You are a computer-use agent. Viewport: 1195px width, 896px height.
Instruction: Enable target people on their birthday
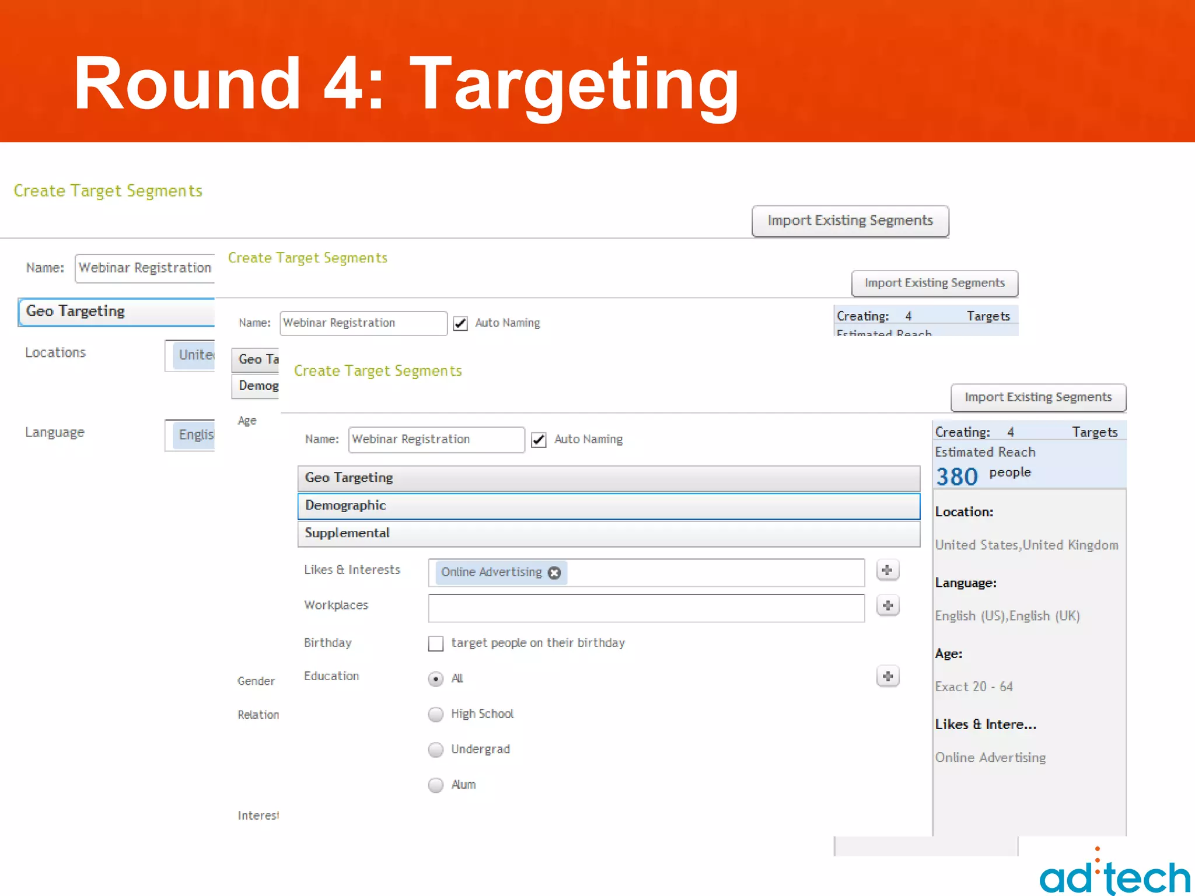436,643
